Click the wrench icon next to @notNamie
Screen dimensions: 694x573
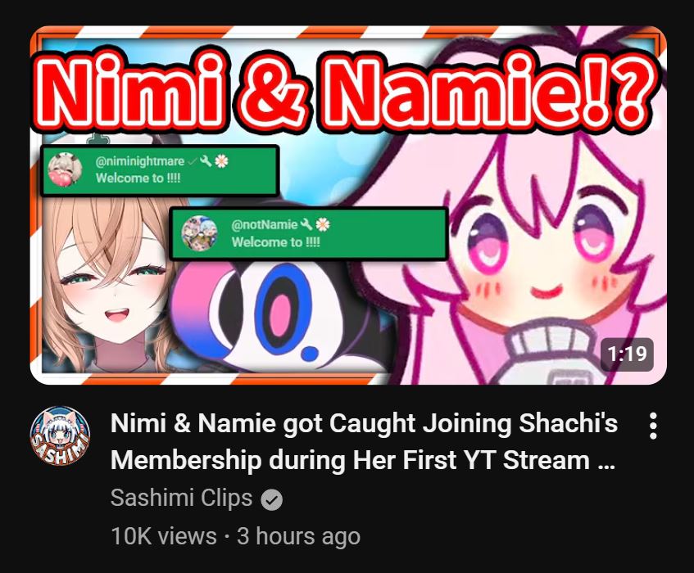point(306,225)
